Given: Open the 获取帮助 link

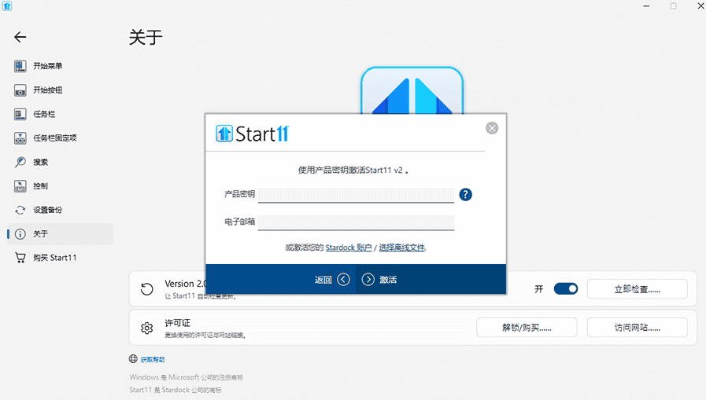Looking at the screenshot, I should click(x=153, y=360).
